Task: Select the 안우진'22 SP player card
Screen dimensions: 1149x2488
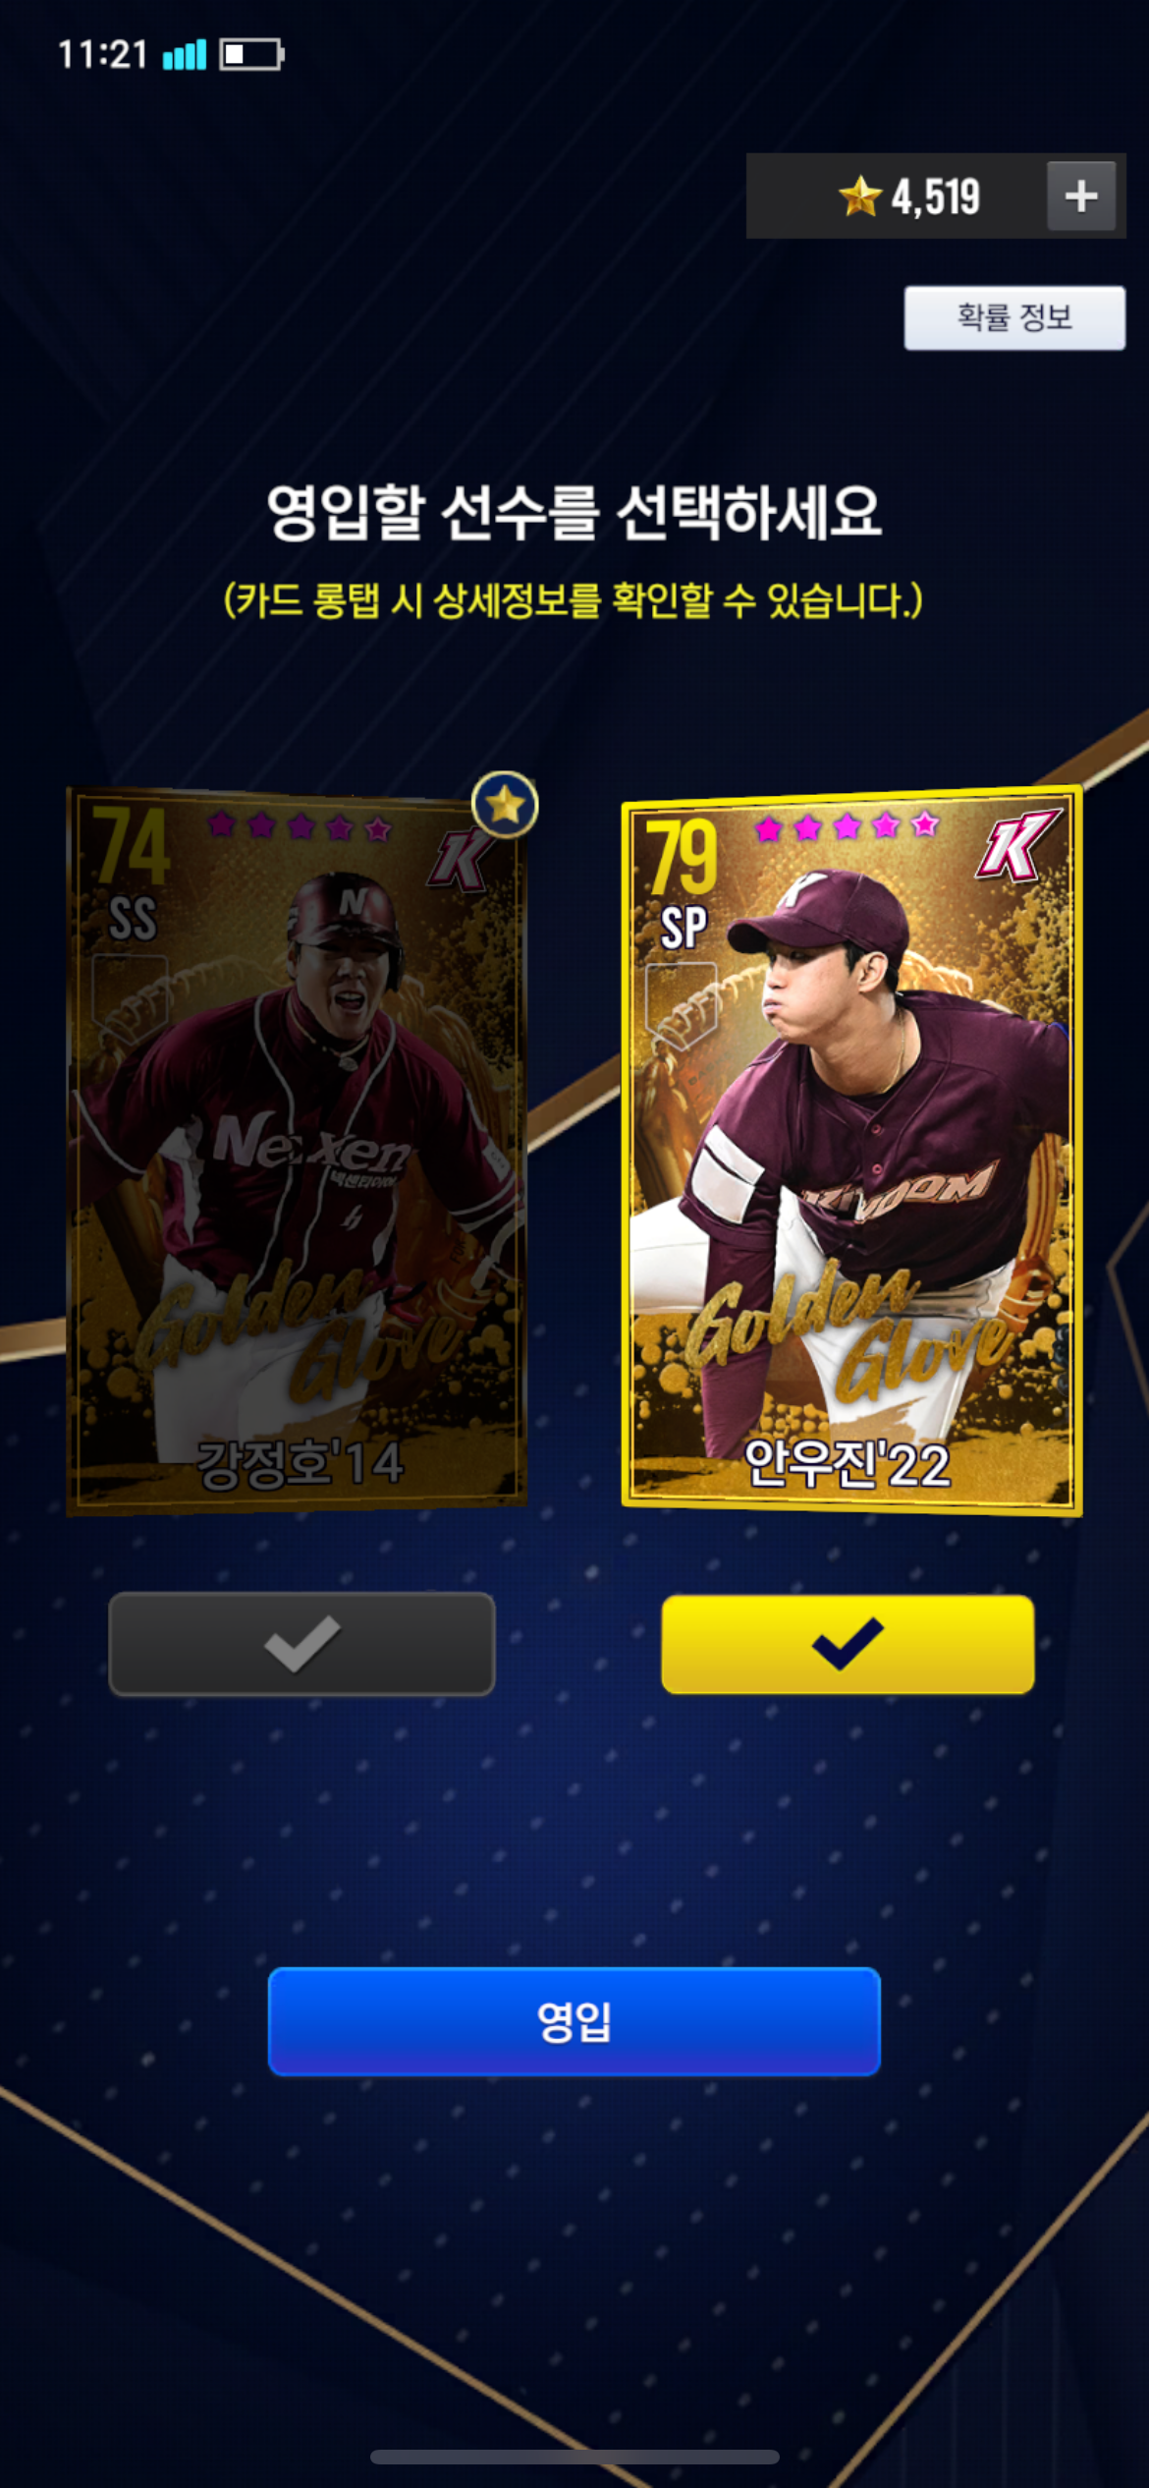Action: pyautogui.click(x=851, y=1150)
